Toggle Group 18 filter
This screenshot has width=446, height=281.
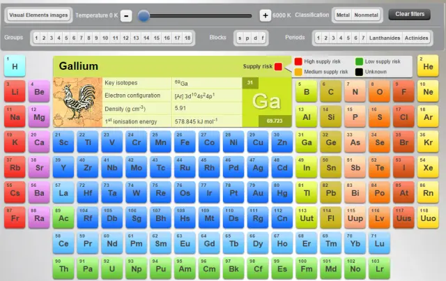(x=187, y=38)
